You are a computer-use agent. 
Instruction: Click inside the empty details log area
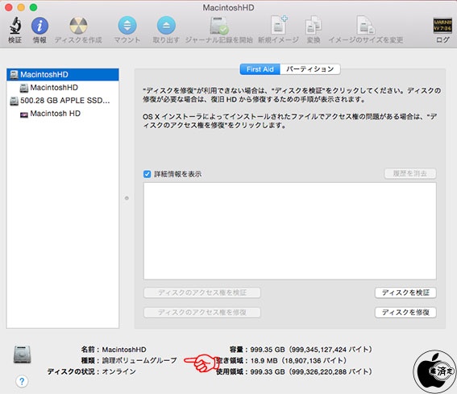(x=289, y=230)
